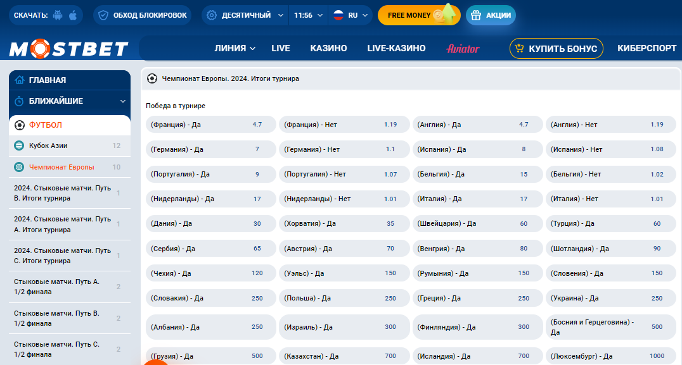Open Стыковые матчи Путь C 1/2 финала
The image size is (682, 365).
[70, 349]
